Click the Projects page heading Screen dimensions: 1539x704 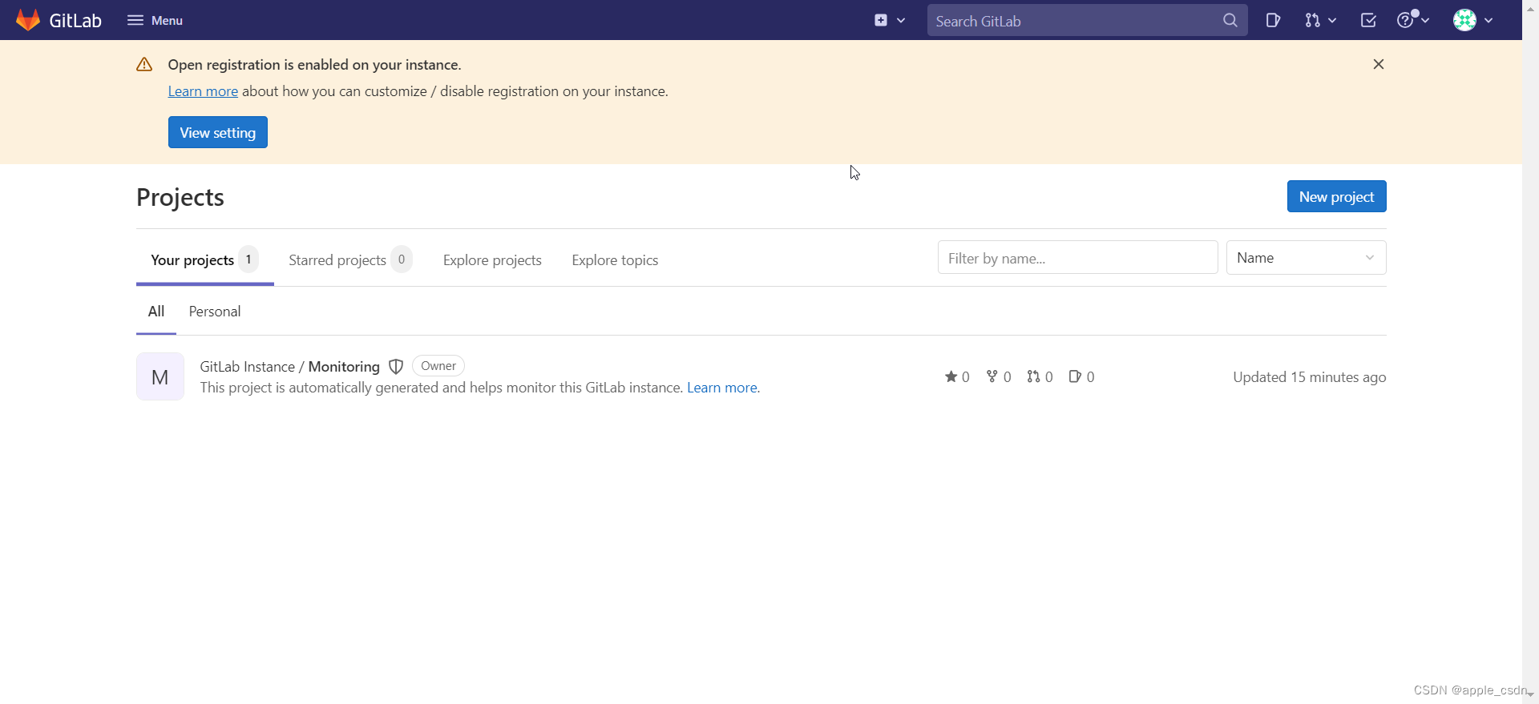tap(180, 197)
